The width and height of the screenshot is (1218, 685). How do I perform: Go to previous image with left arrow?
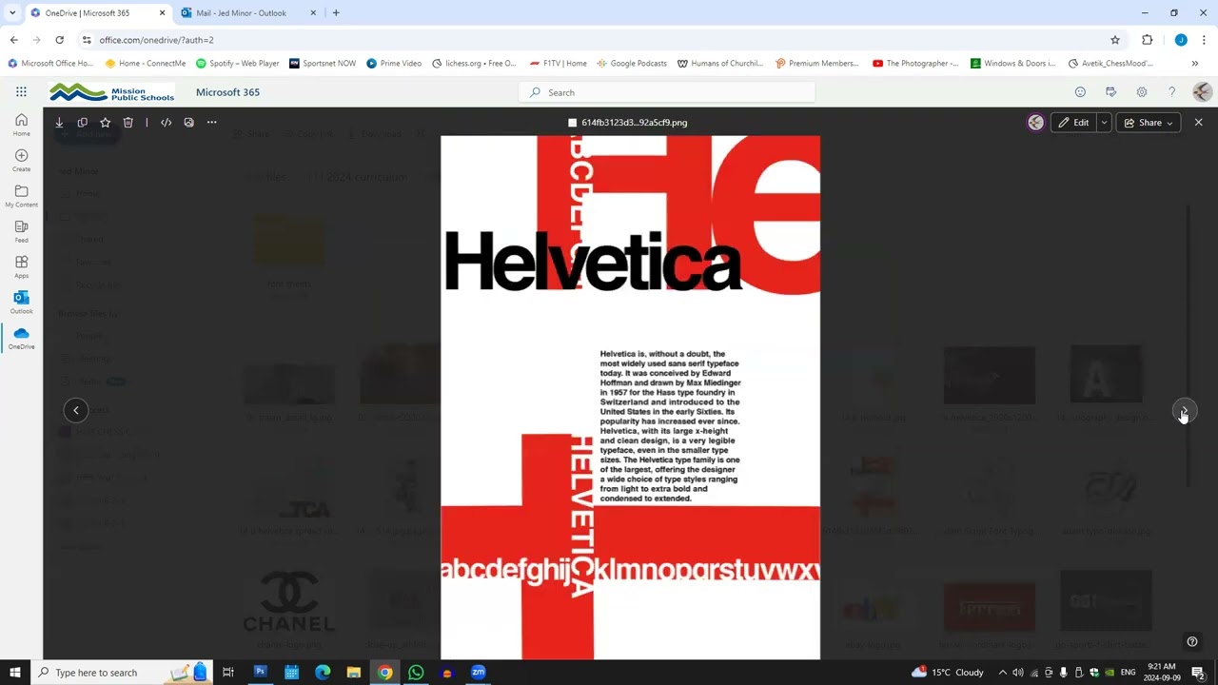76,410
